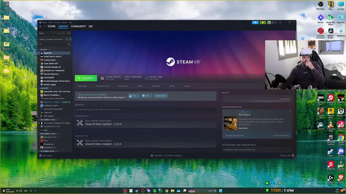This screenshot has height=194, width=346.
Task: Open the Help menu
Action: tap(70, 22)
